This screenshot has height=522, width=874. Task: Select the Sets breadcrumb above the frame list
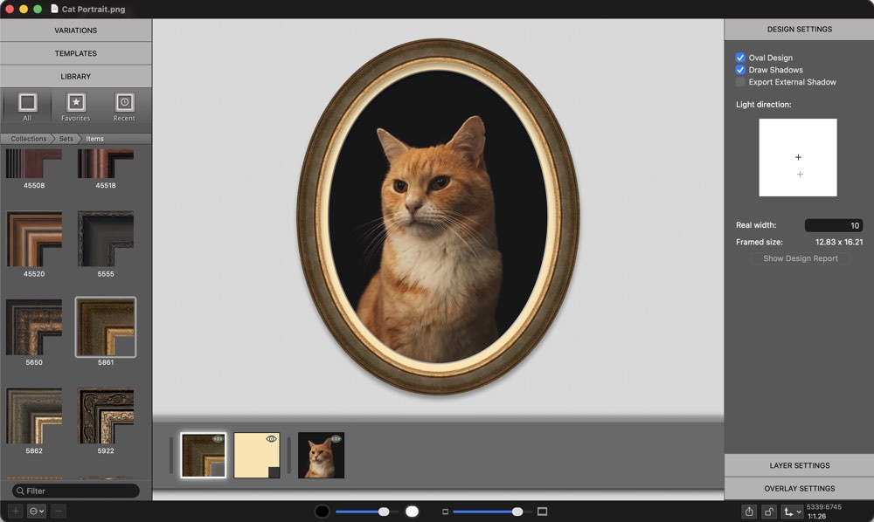point(65,138)
